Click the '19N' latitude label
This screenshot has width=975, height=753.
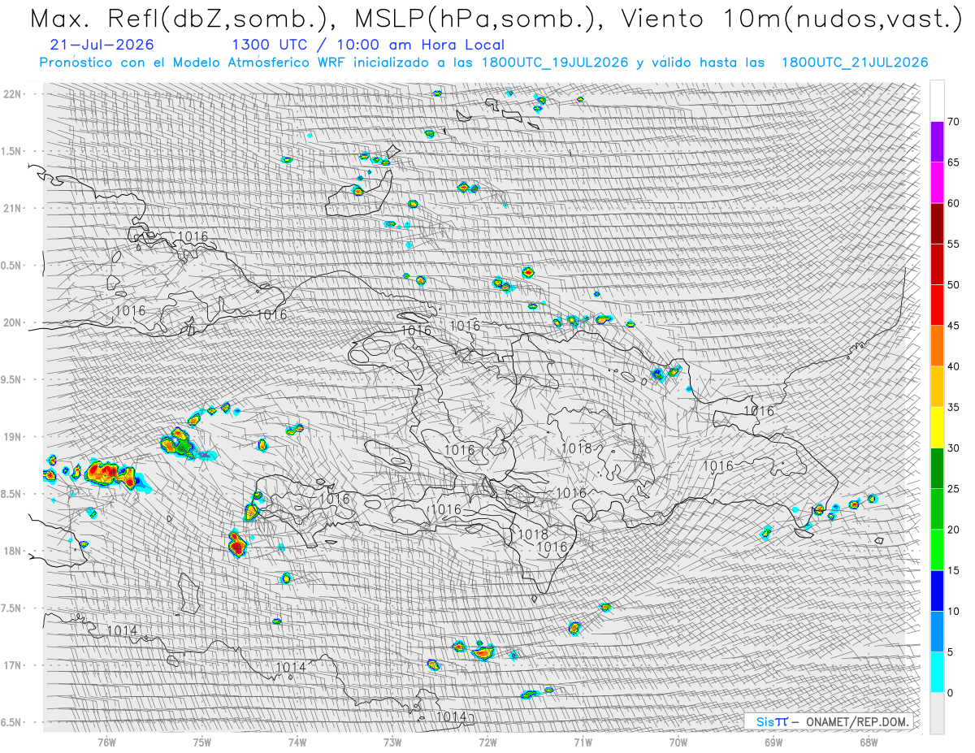point(11,437)
